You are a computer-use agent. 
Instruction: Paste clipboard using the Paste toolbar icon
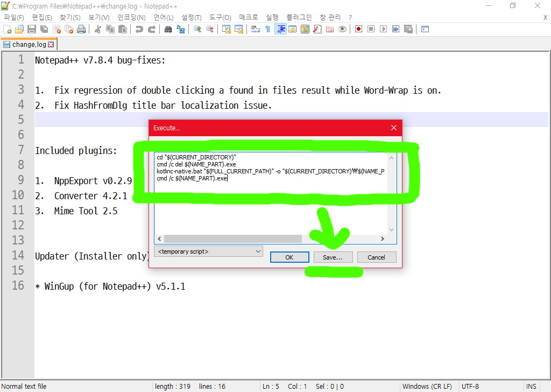pos(123,29)
